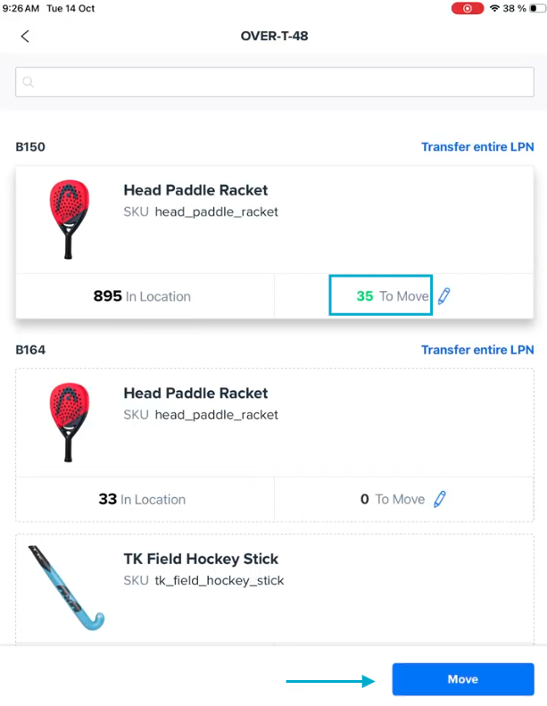
Task: Click the search magnifier icon
Action: 29,82
